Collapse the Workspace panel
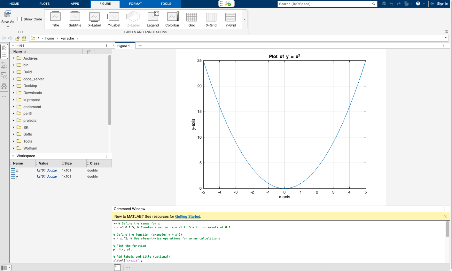 pyautogui.click(x=13, y=156)
